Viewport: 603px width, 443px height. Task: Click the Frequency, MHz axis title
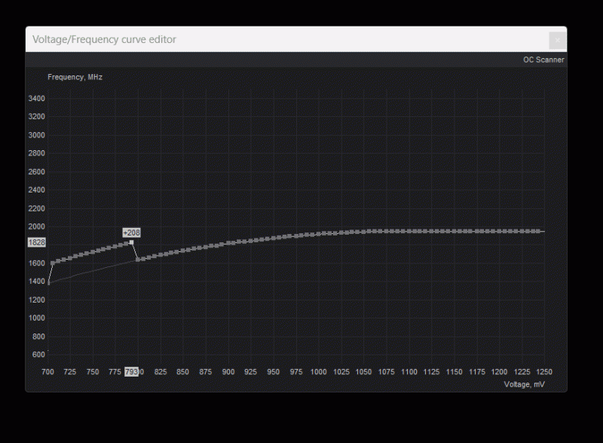click(75, 77)
